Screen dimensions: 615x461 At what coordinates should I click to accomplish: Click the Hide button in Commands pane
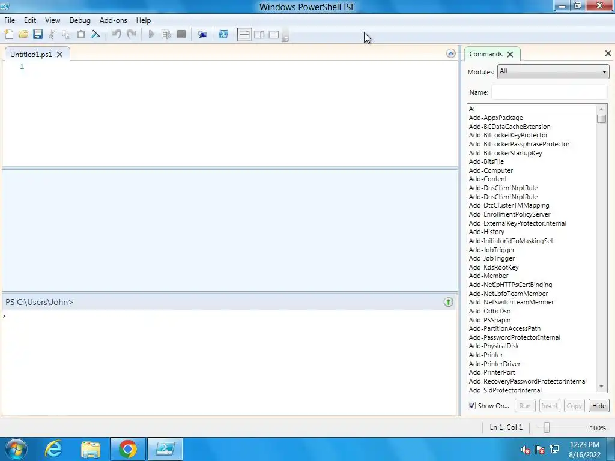coord(599,406)
